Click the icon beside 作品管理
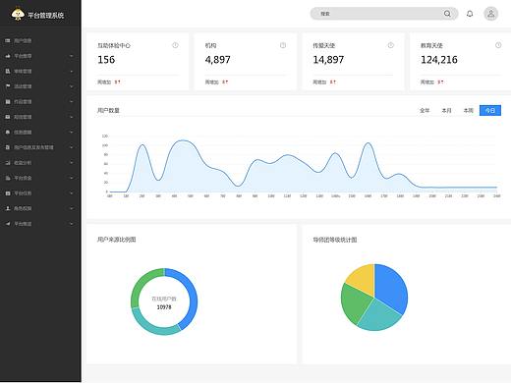 click(8, 101)
